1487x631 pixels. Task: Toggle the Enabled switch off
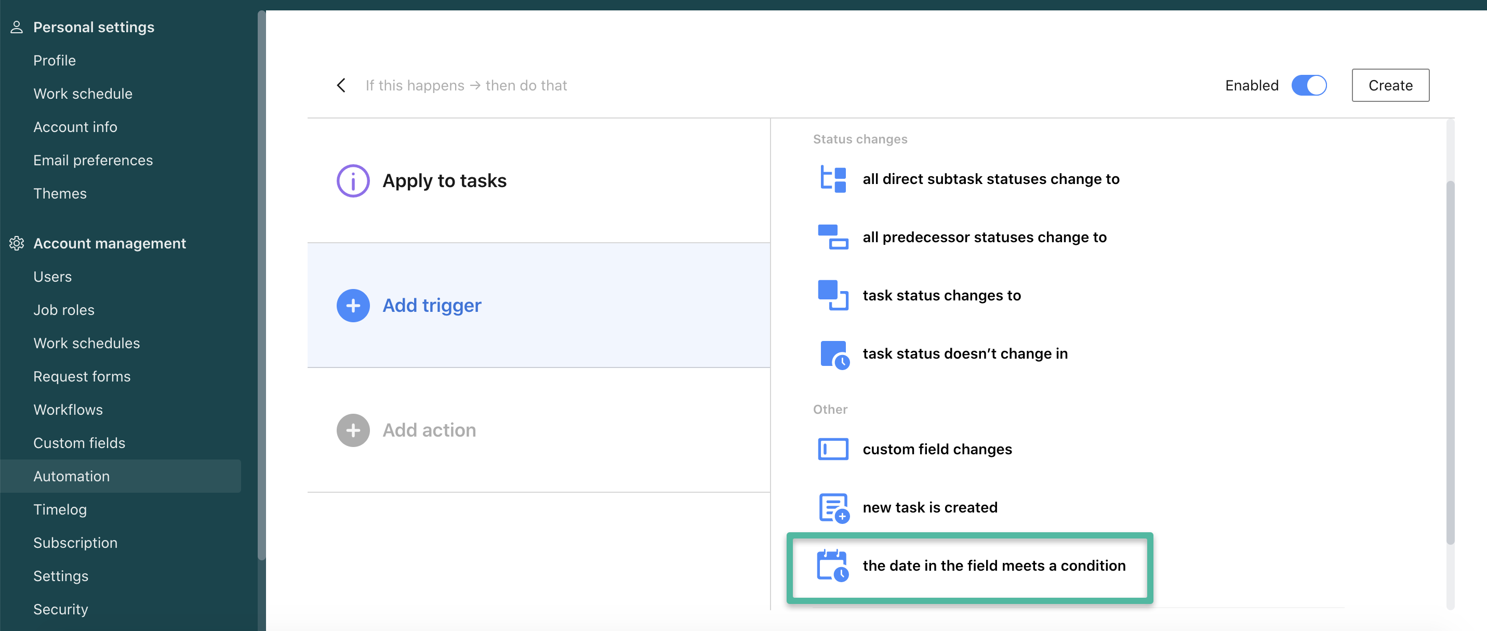tap(1308, 85)
